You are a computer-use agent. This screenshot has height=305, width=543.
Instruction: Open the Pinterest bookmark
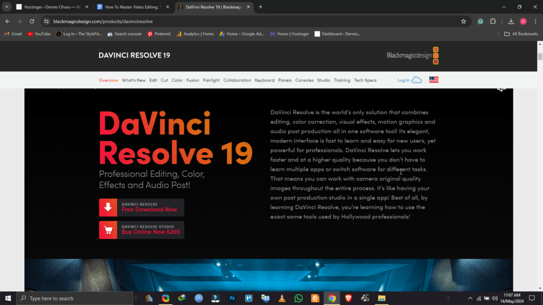coord(159,34)
